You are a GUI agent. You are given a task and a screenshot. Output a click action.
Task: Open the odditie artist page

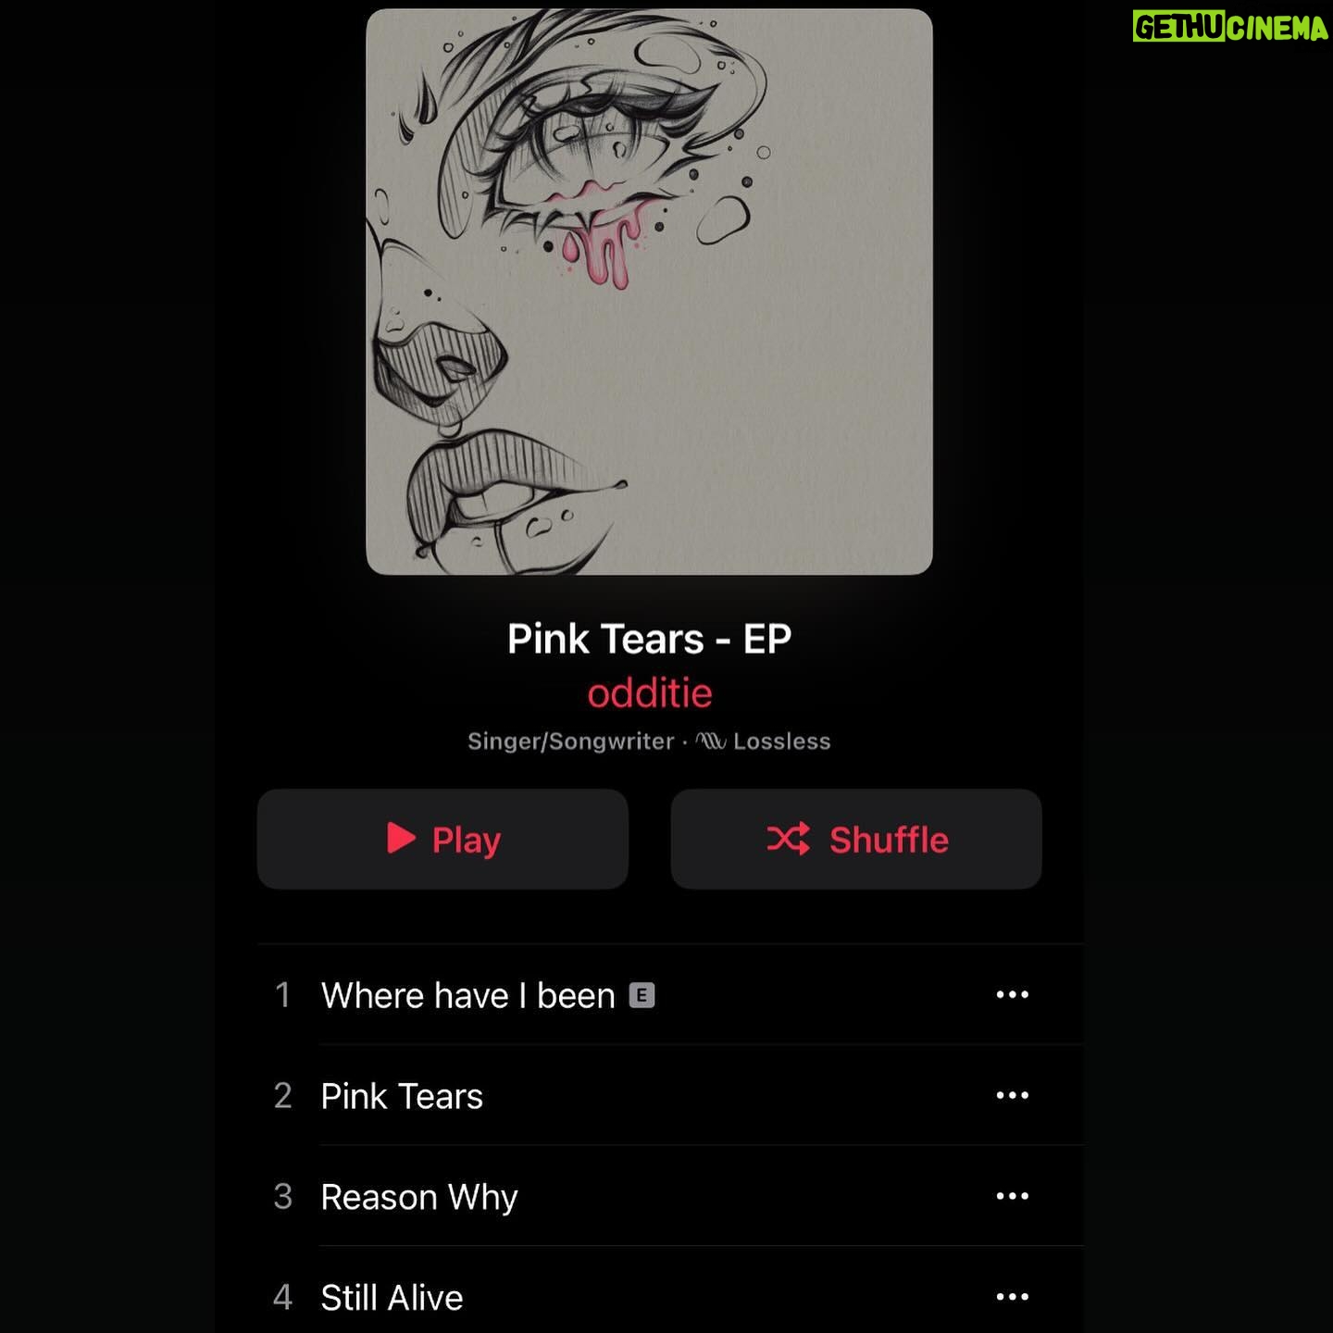650,693
